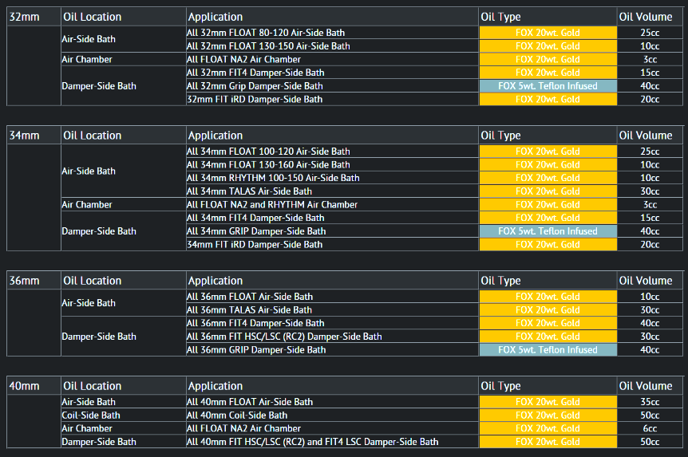Click the blue Teflon Infused cell for 36mm GRIP
The width and height of the screenshot is (688, 457).
(x=548, y=350)
